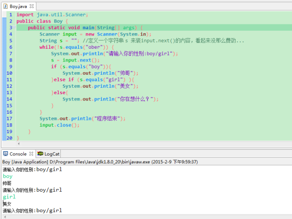Click line number 1 in the gutter
This screenshot has height=219, width=292.
click(x=10, y=15)
